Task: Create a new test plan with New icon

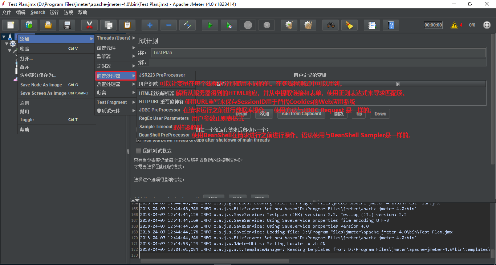Action: coord(11,25)
